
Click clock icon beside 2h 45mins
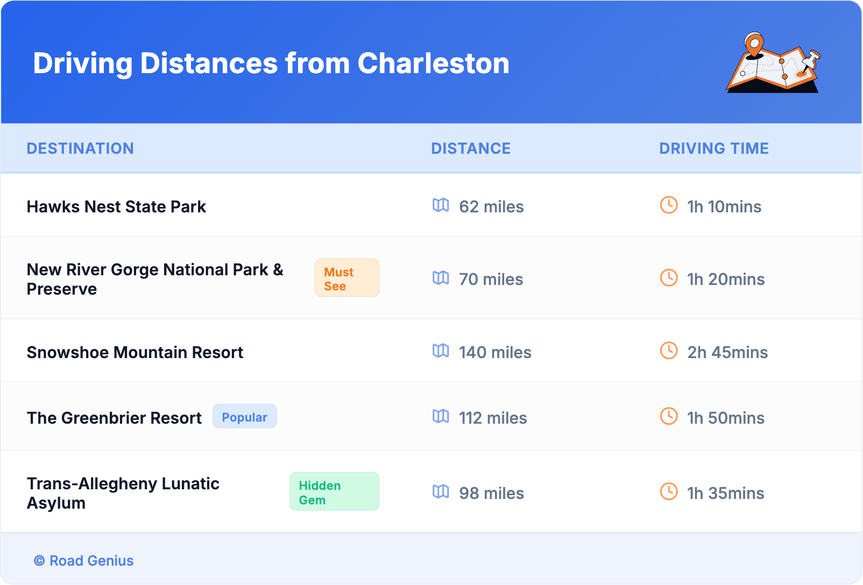point(669,351)
